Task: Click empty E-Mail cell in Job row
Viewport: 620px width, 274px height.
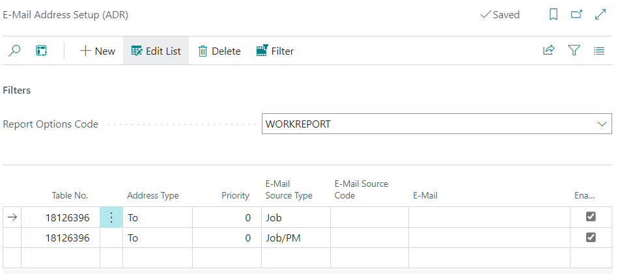Action: (x=489, y=217)
